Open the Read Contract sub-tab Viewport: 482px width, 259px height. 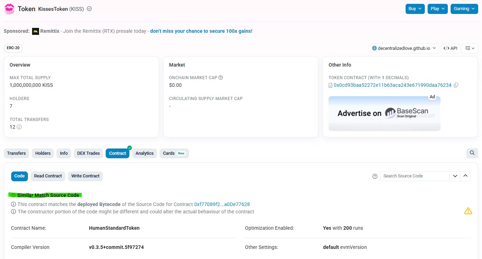point(48,176)
